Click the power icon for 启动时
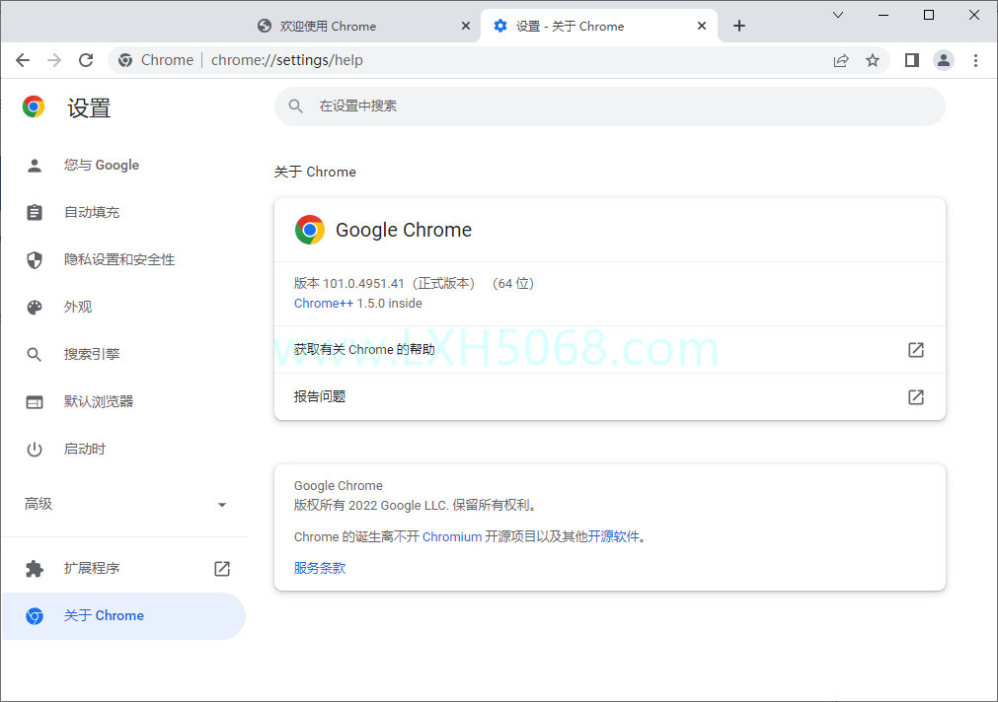Screen dimensions: 998x702 (35, 450)
